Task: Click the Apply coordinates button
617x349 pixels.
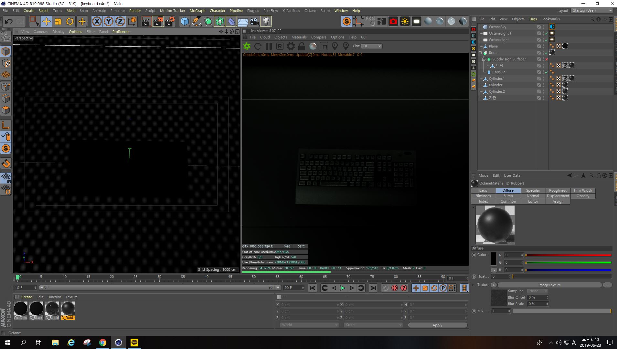Action: click(x=437, y=325)
